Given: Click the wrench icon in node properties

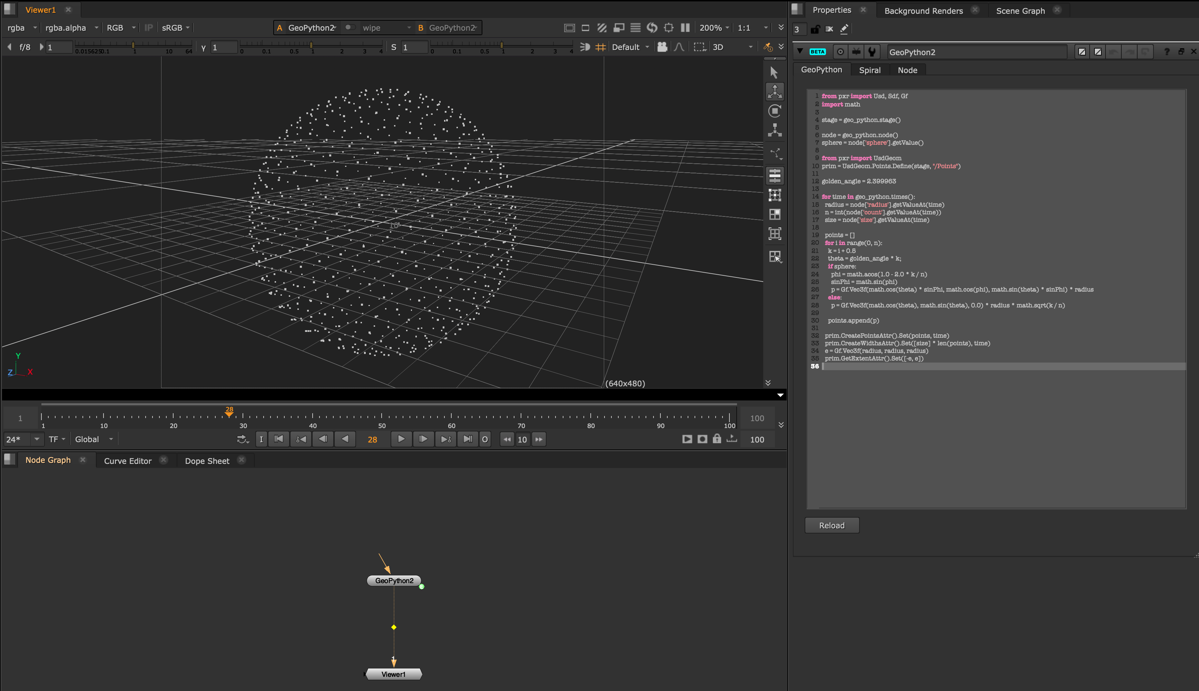Looking at the screenshot, I should [872, 52].
